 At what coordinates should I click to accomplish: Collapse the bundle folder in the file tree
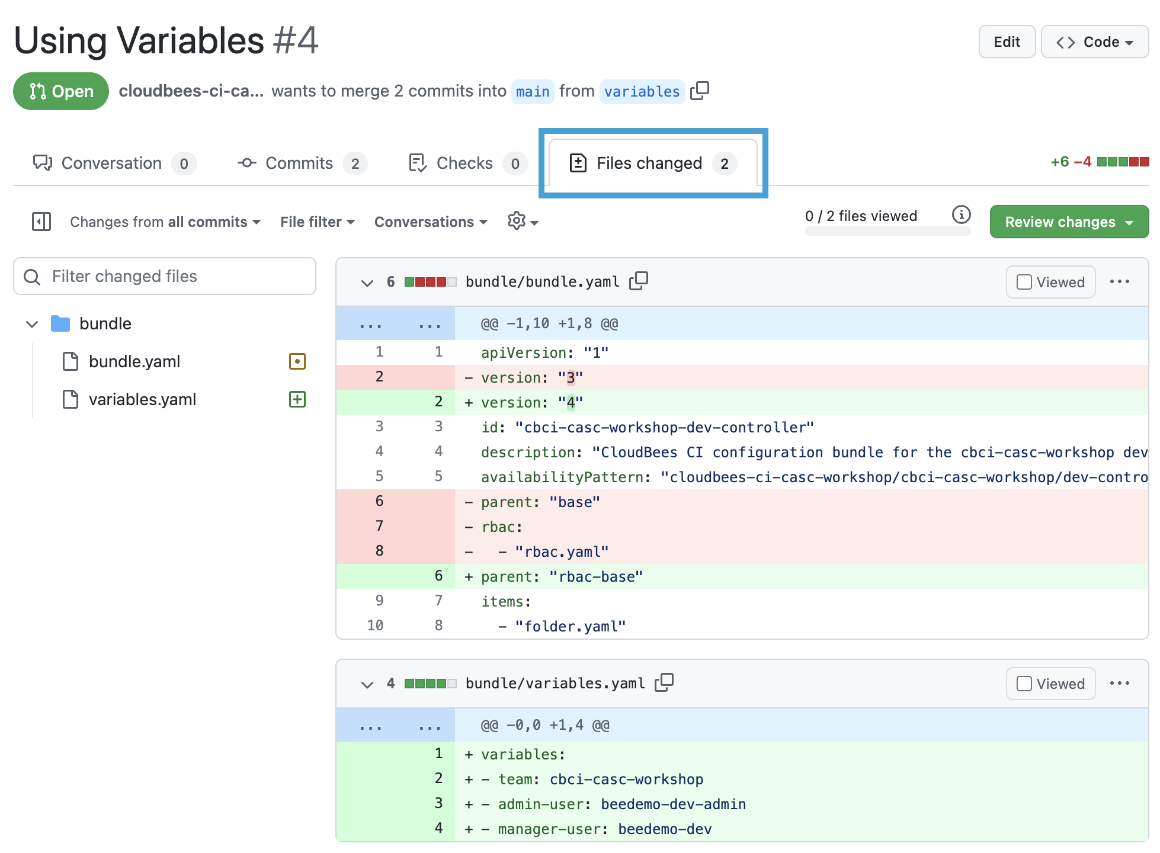(x=32, y=323)
